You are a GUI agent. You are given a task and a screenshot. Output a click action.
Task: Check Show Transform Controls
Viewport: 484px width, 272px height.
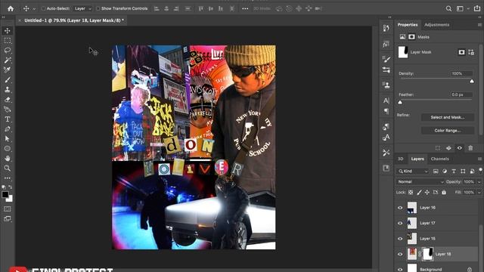click(x=98, y=8)
